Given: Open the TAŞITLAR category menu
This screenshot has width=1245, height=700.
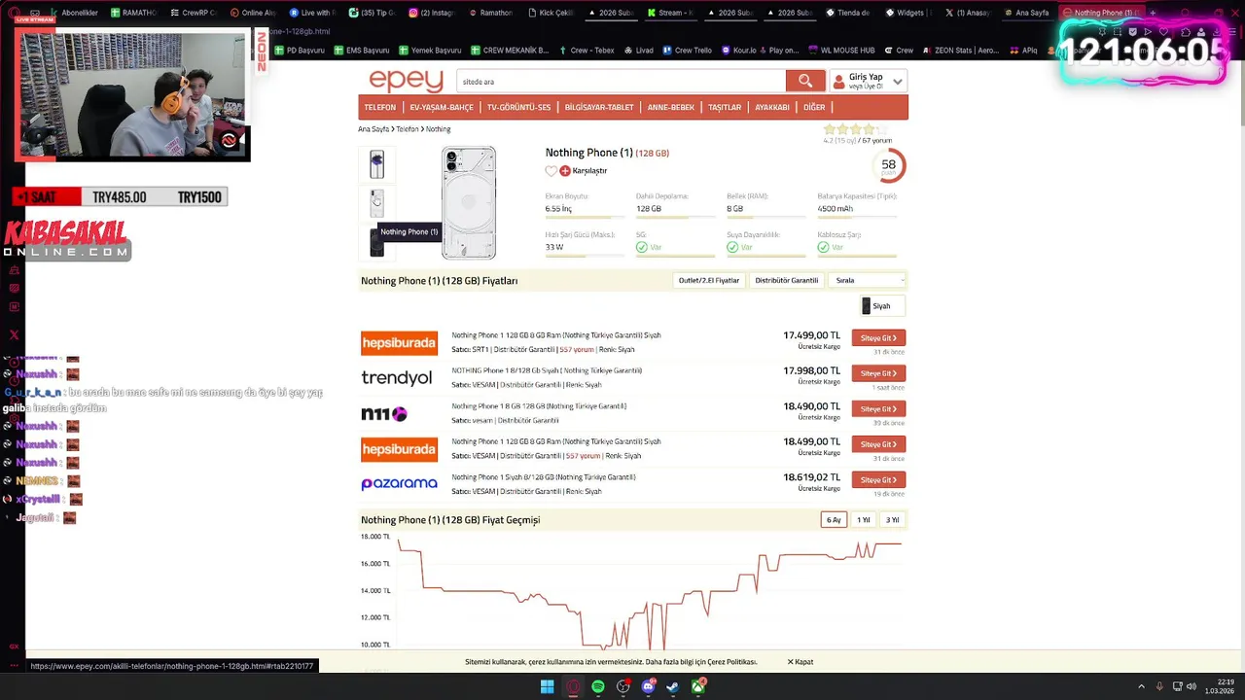Looking at the screenshot, I should pos(725,107).
